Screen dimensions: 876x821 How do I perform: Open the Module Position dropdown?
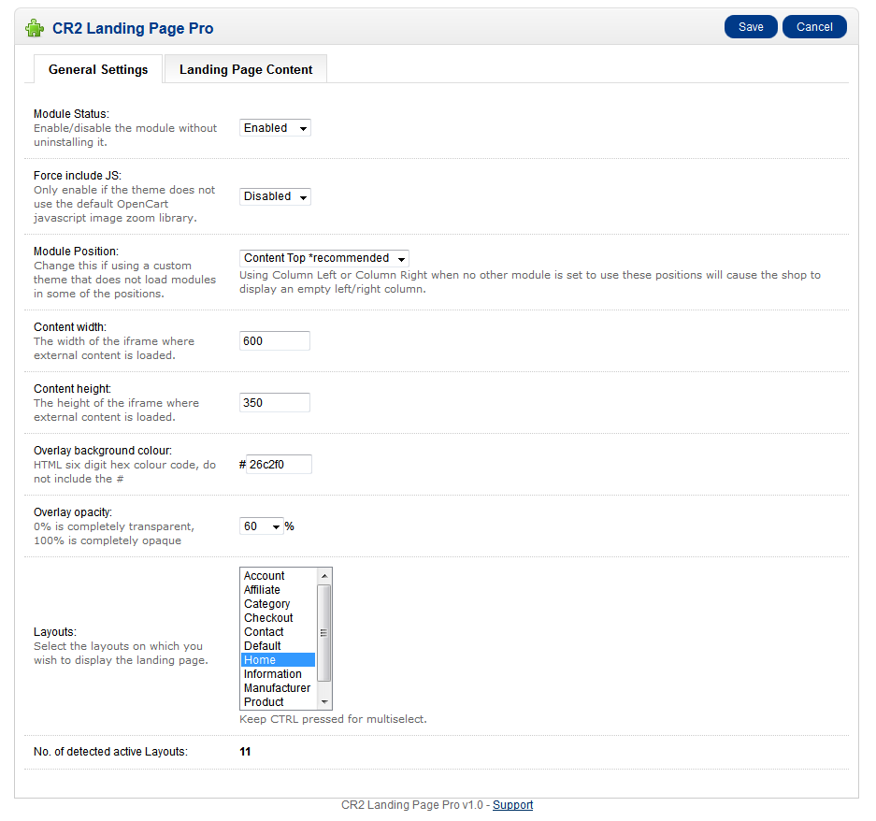pos(324,258)
